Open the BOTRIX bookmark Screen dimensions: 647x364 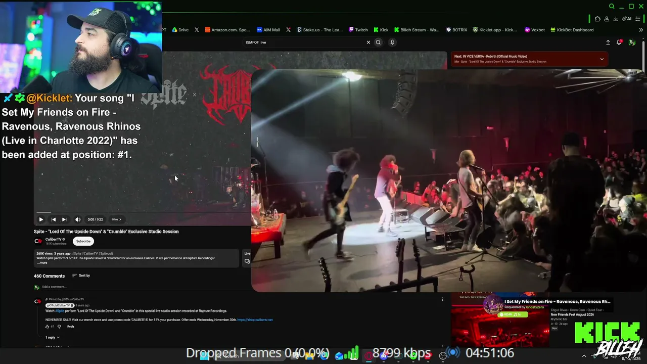456,30
